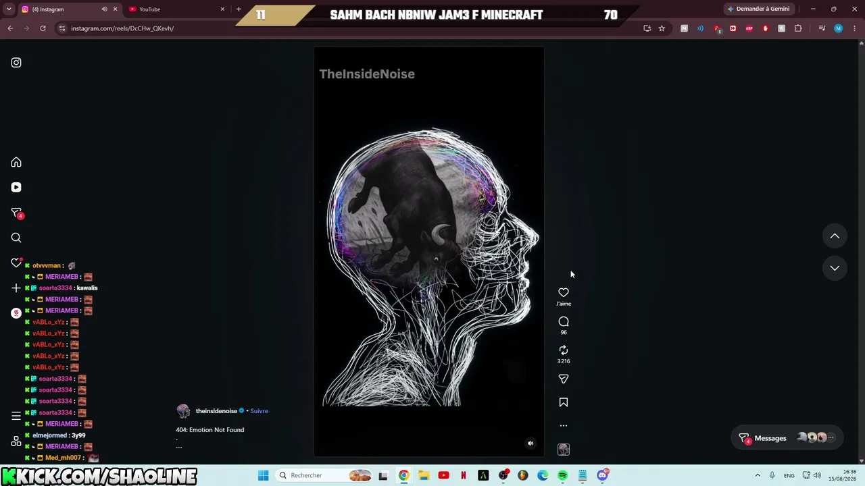Open direct messages from the sidebar icon
Viewport: 865px width, 486px height.
(17, 213)
